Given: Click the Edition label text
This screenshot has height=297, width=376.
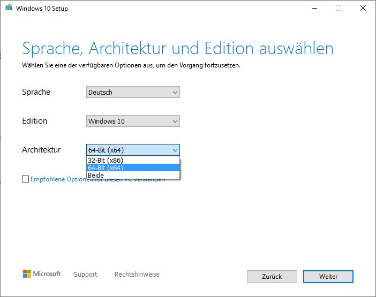Looking at the screenshot, I should click(x=34, y=121).
